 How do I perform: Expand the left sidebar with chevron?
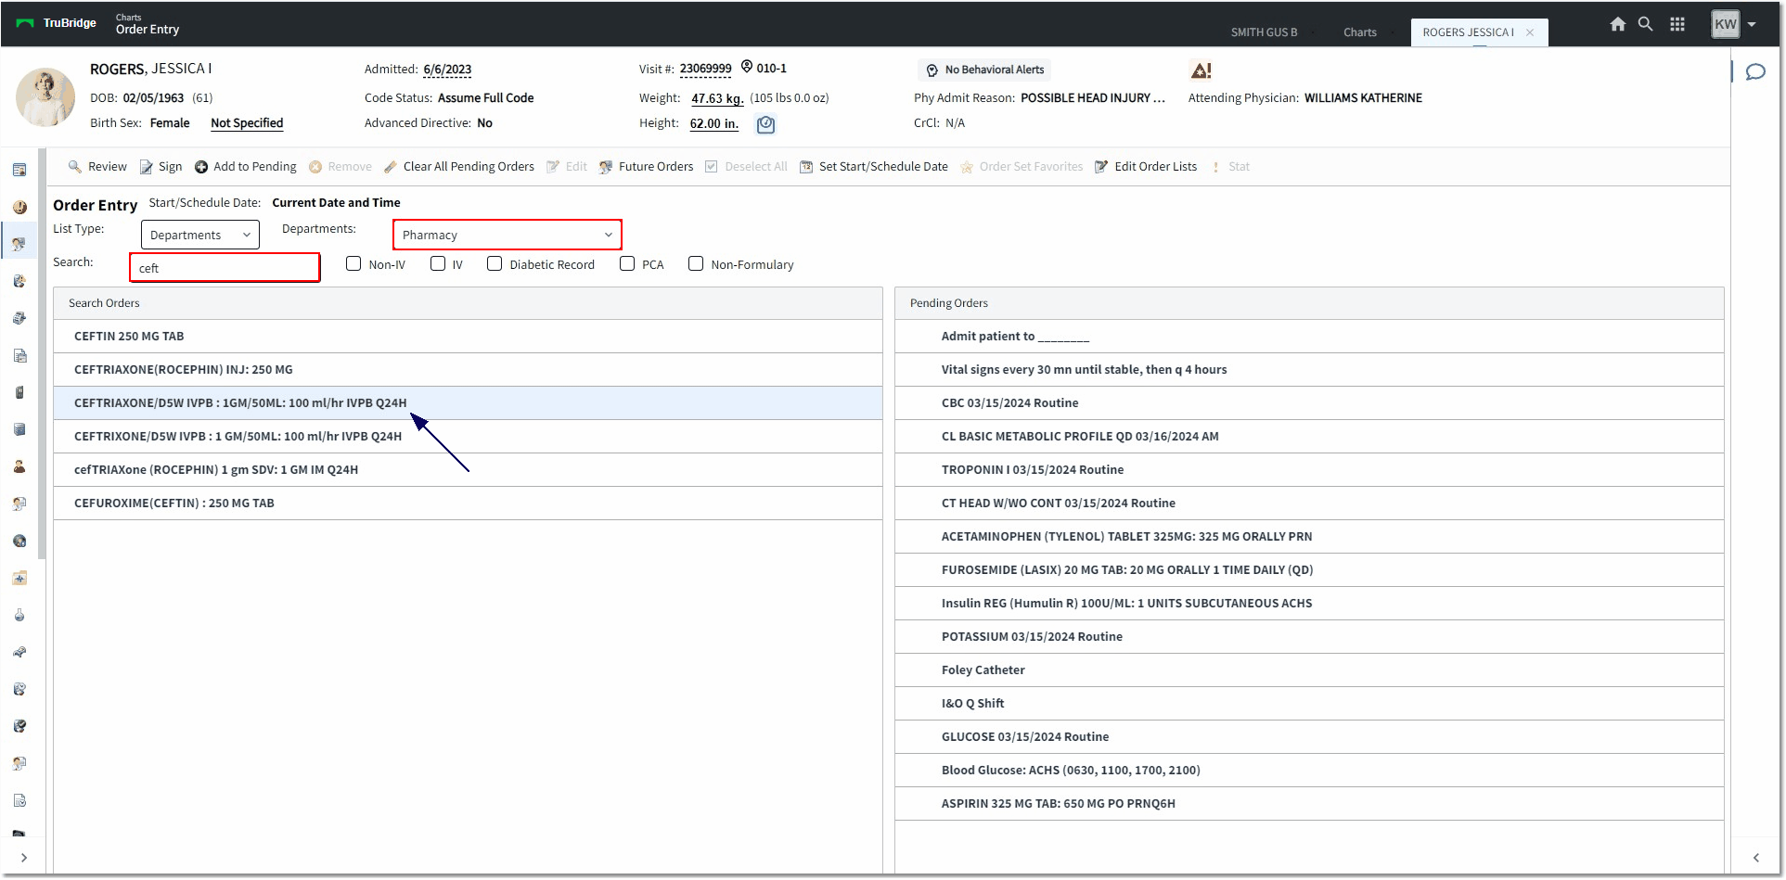[x=23, y=858]
